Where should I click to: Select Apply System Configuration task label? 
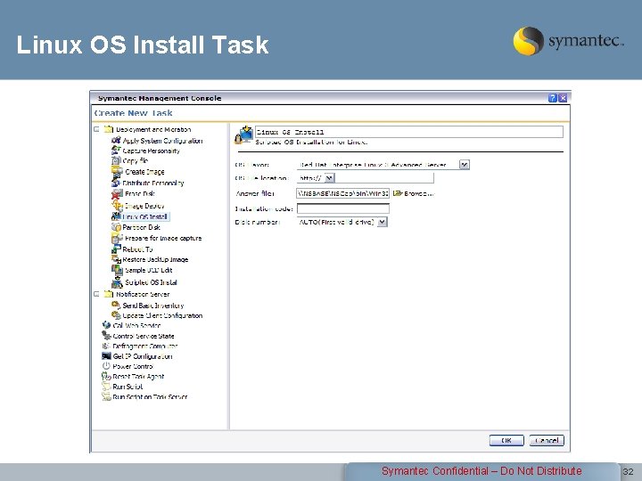[x=162, y=141]
